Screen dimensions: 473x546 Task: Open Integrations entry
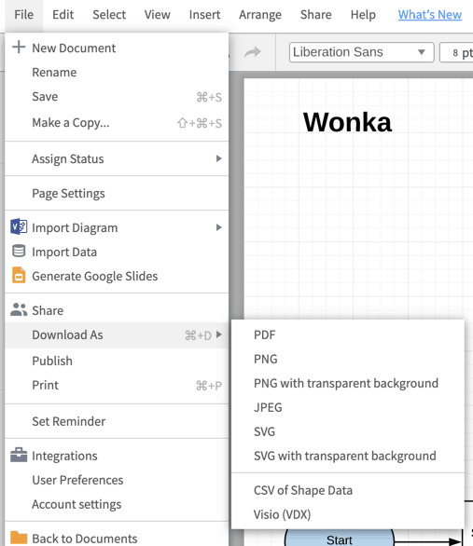tap(117, 456)
